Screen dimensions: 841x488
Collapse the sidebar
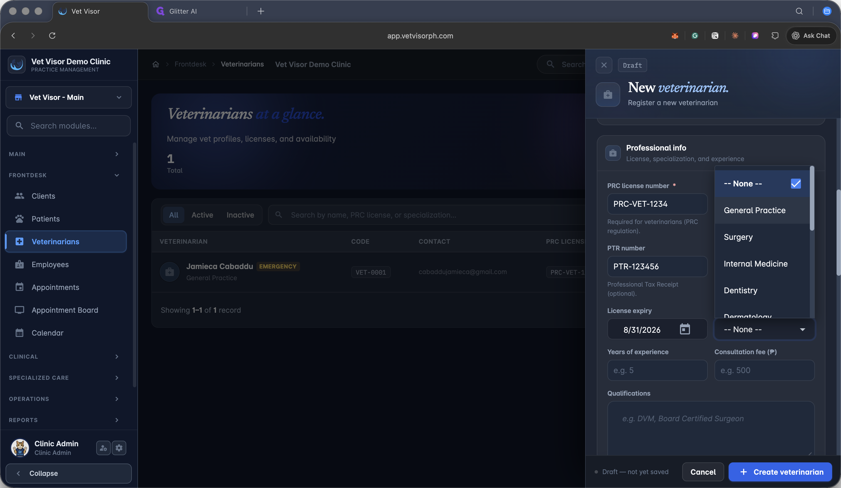point(68,473)
